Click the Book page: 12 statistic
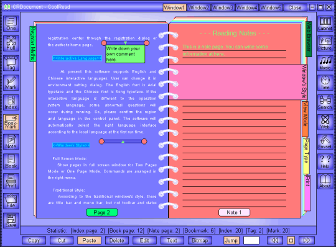Image resolution: width=336 pixels, height=247 pixels. (x=126, y=231)
